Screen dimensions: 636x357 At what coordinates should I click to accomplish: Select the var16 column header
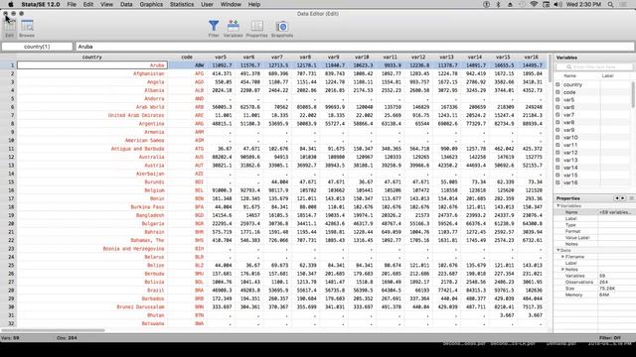[x=531, y=58]
